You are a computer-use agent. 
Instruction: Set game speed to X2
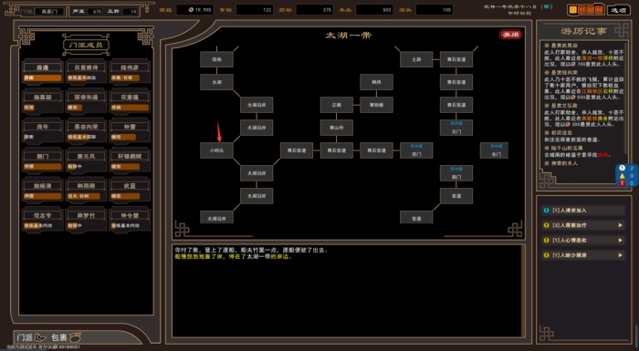click(591, 10)
